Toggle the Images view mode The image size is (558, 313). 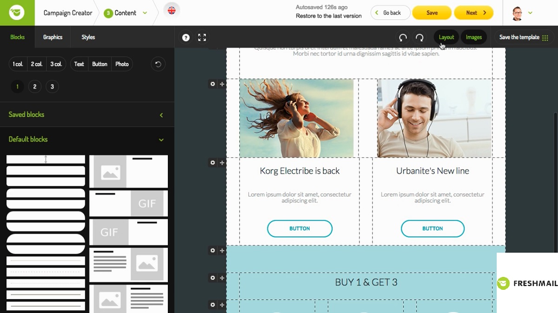coord(473,37)
